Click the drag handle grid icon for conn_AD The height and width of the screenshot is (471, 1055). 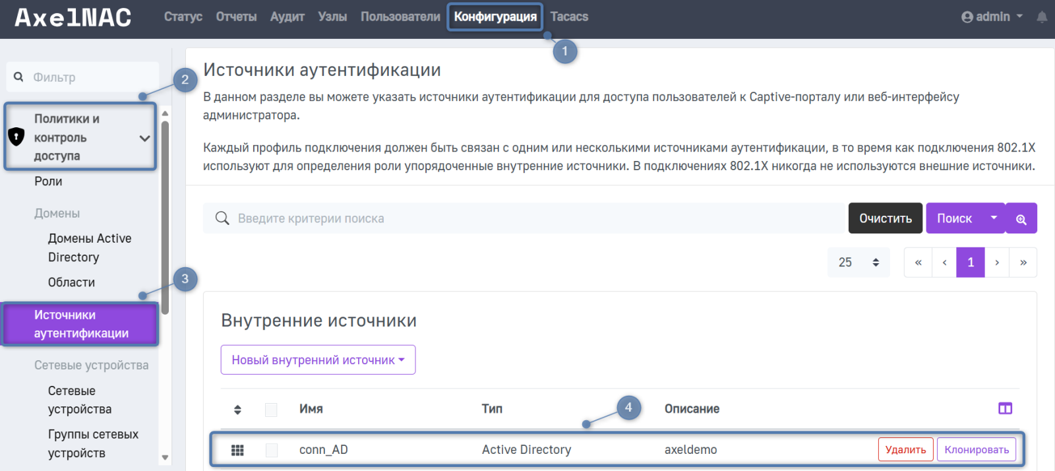pos(237,450)
